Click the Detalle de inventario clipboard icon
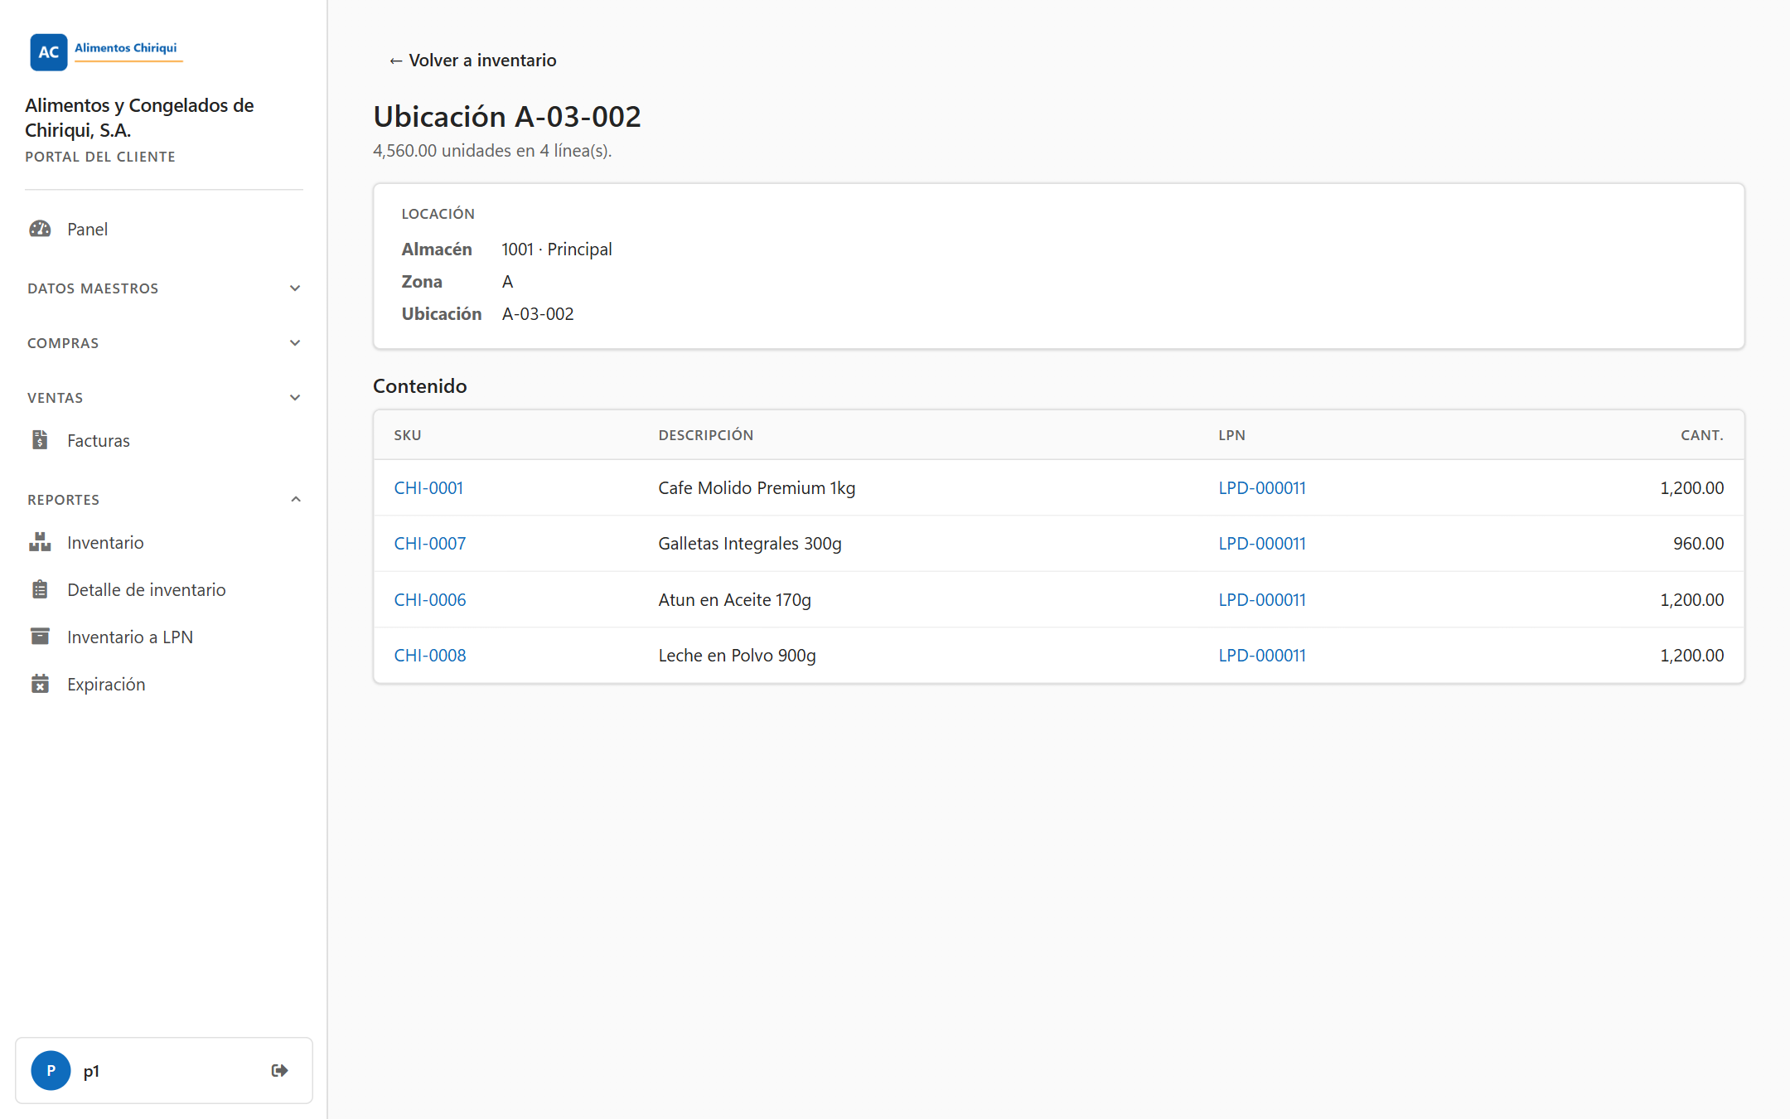 (40, 589)
